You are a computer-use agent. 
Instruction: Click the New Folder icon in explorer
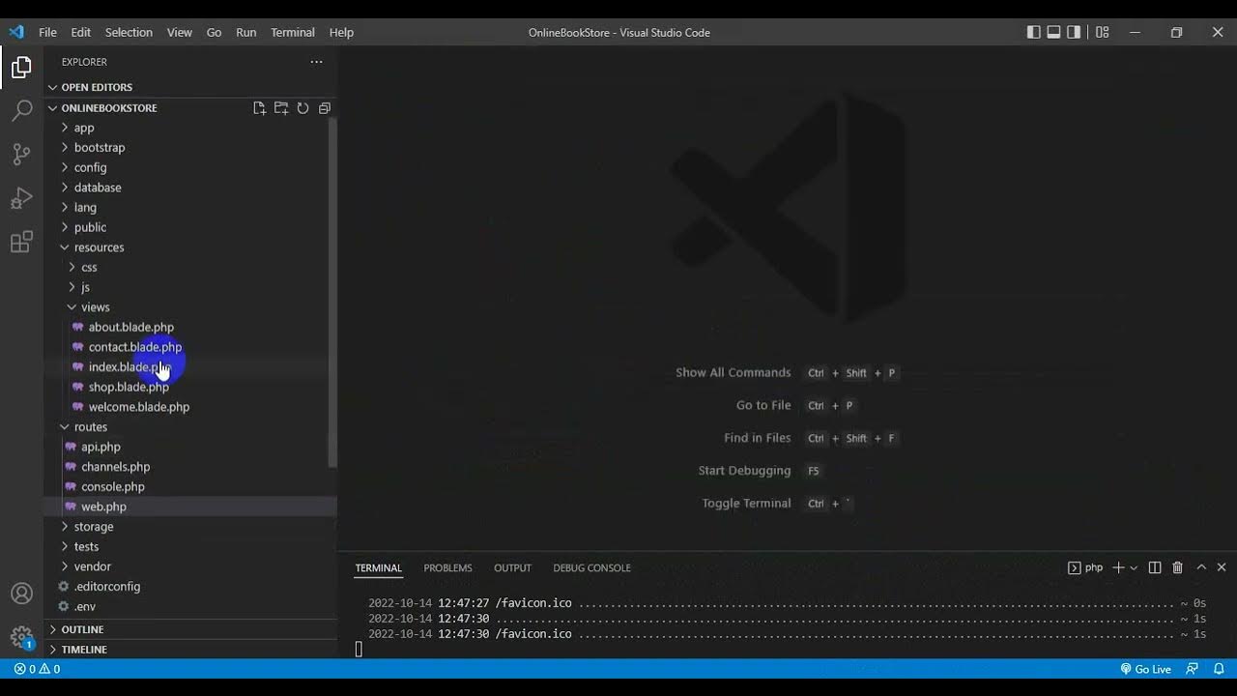(281, 108)
